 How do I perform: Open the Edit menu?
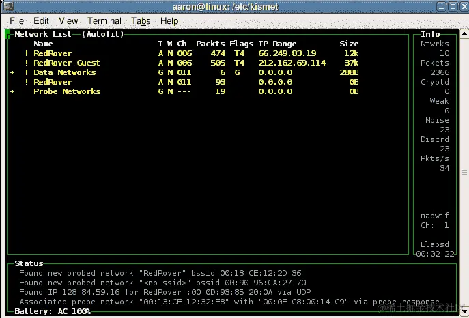pos(41,21)
